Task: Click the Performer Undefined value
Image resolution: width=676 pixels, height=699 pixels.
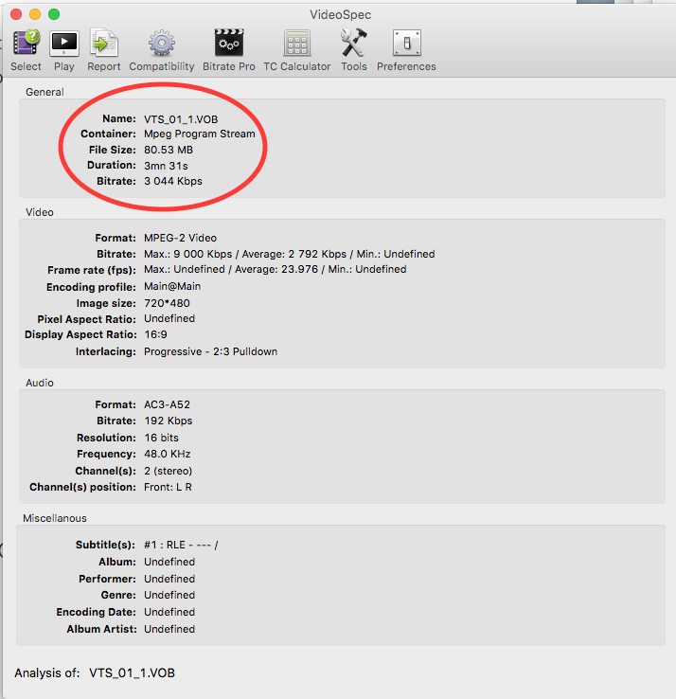Action: tap(169, 579)
